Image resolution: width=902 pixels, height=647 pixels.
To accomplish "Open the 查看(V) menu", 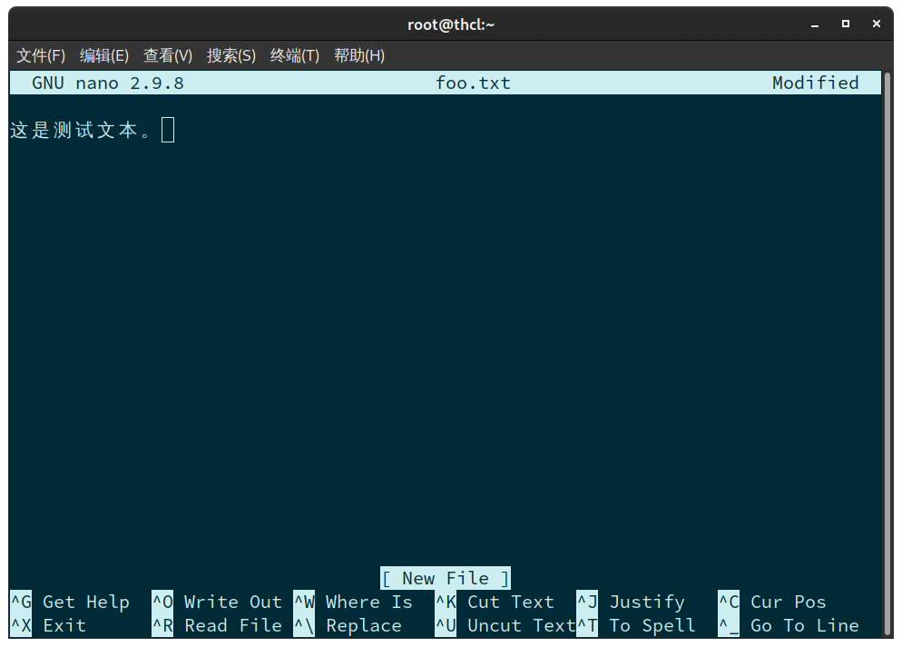I will click(x=168, y=55).
